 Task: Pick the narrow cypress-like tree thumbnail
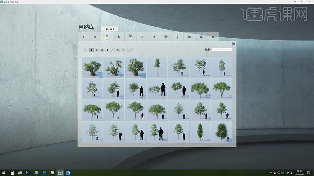click(x=200, y=132)
